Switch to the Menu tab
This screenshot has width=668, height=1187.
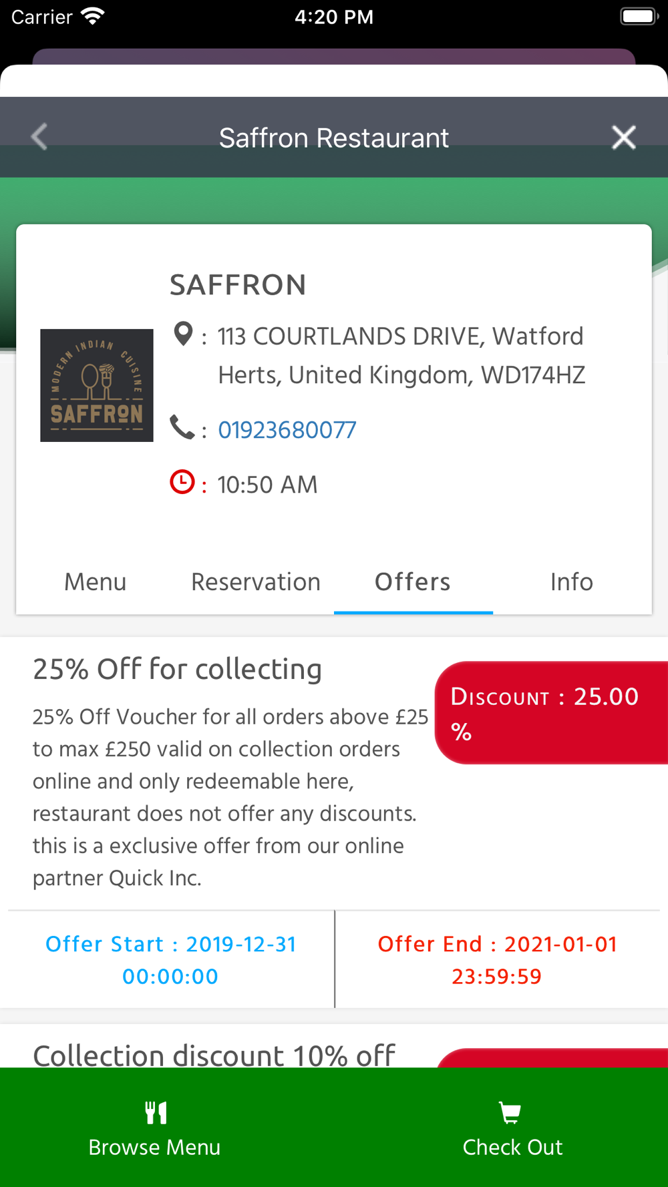[96, 582]
